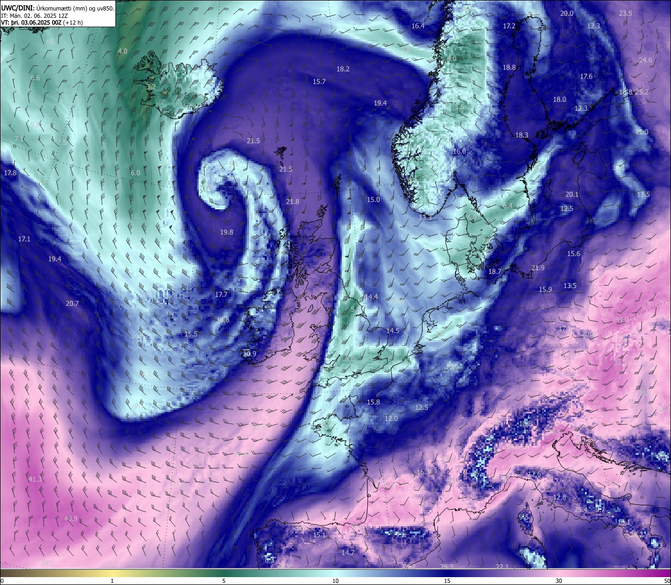Click the 14.5 value on the map
The width and height of the screenshot is (671, 585).
[x=393, y=331]
